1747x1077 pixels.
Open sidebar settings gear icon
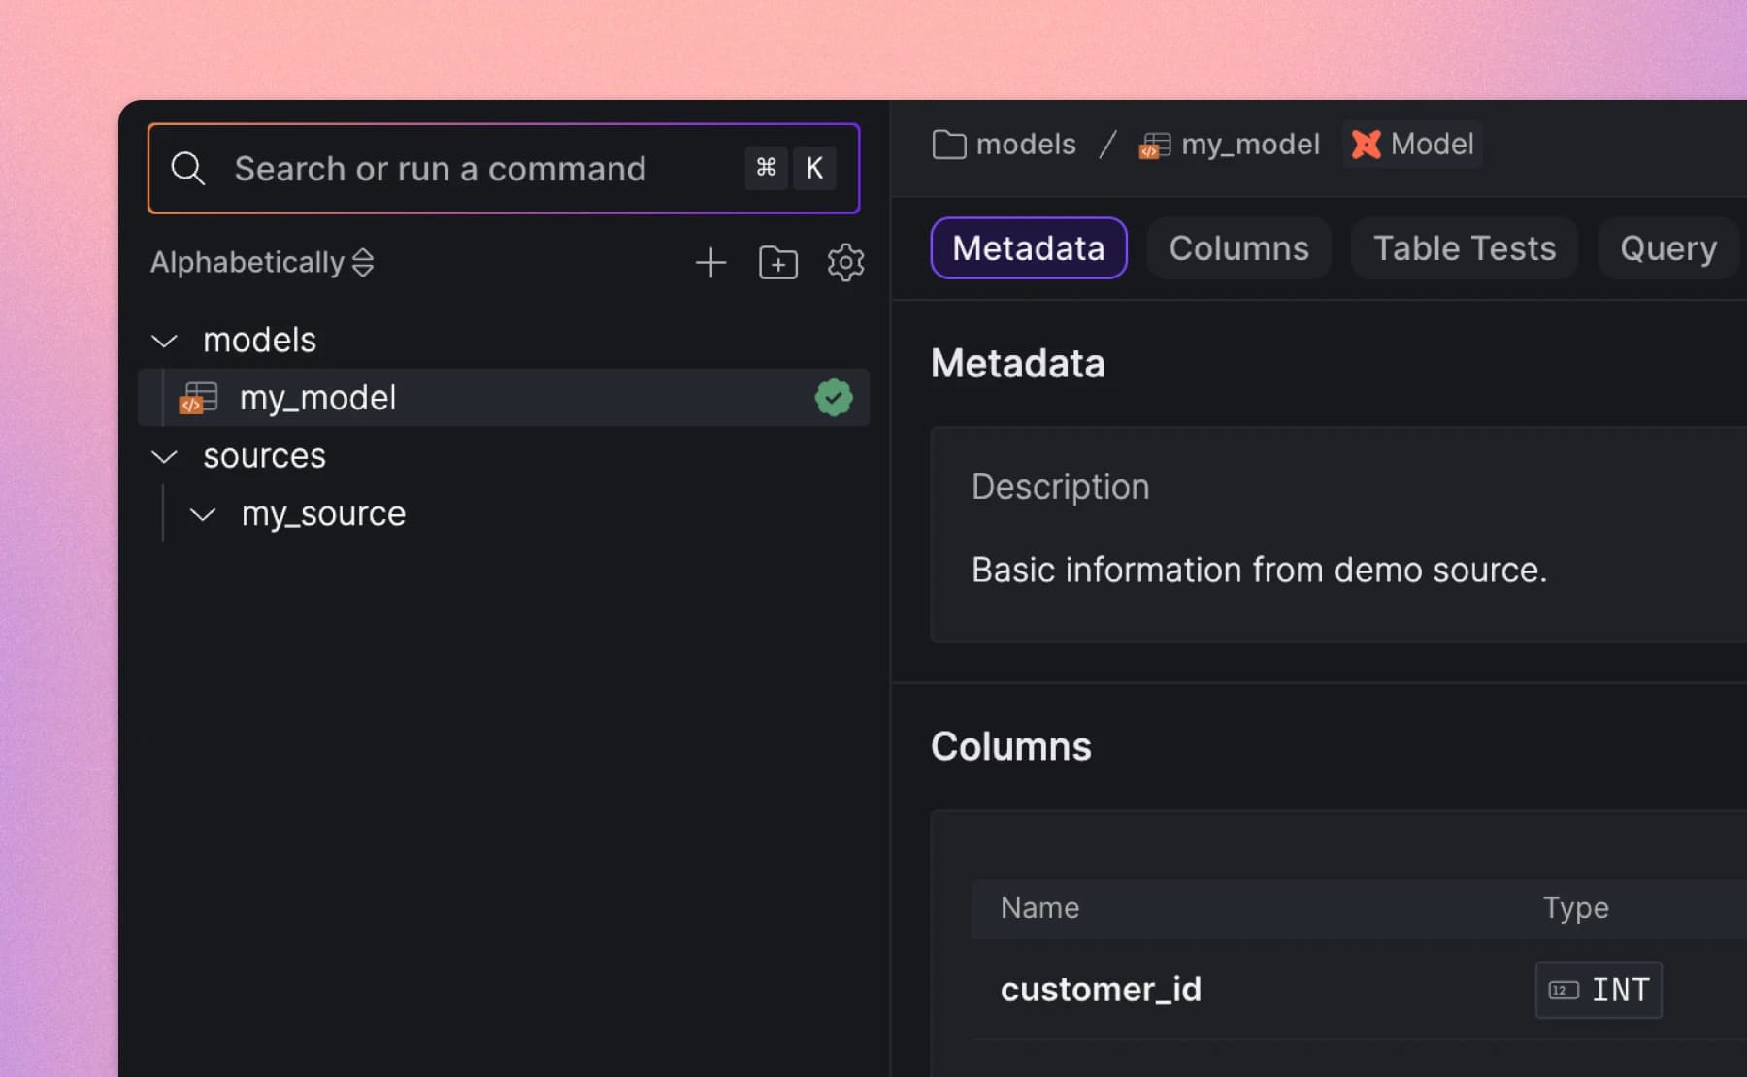845,263
